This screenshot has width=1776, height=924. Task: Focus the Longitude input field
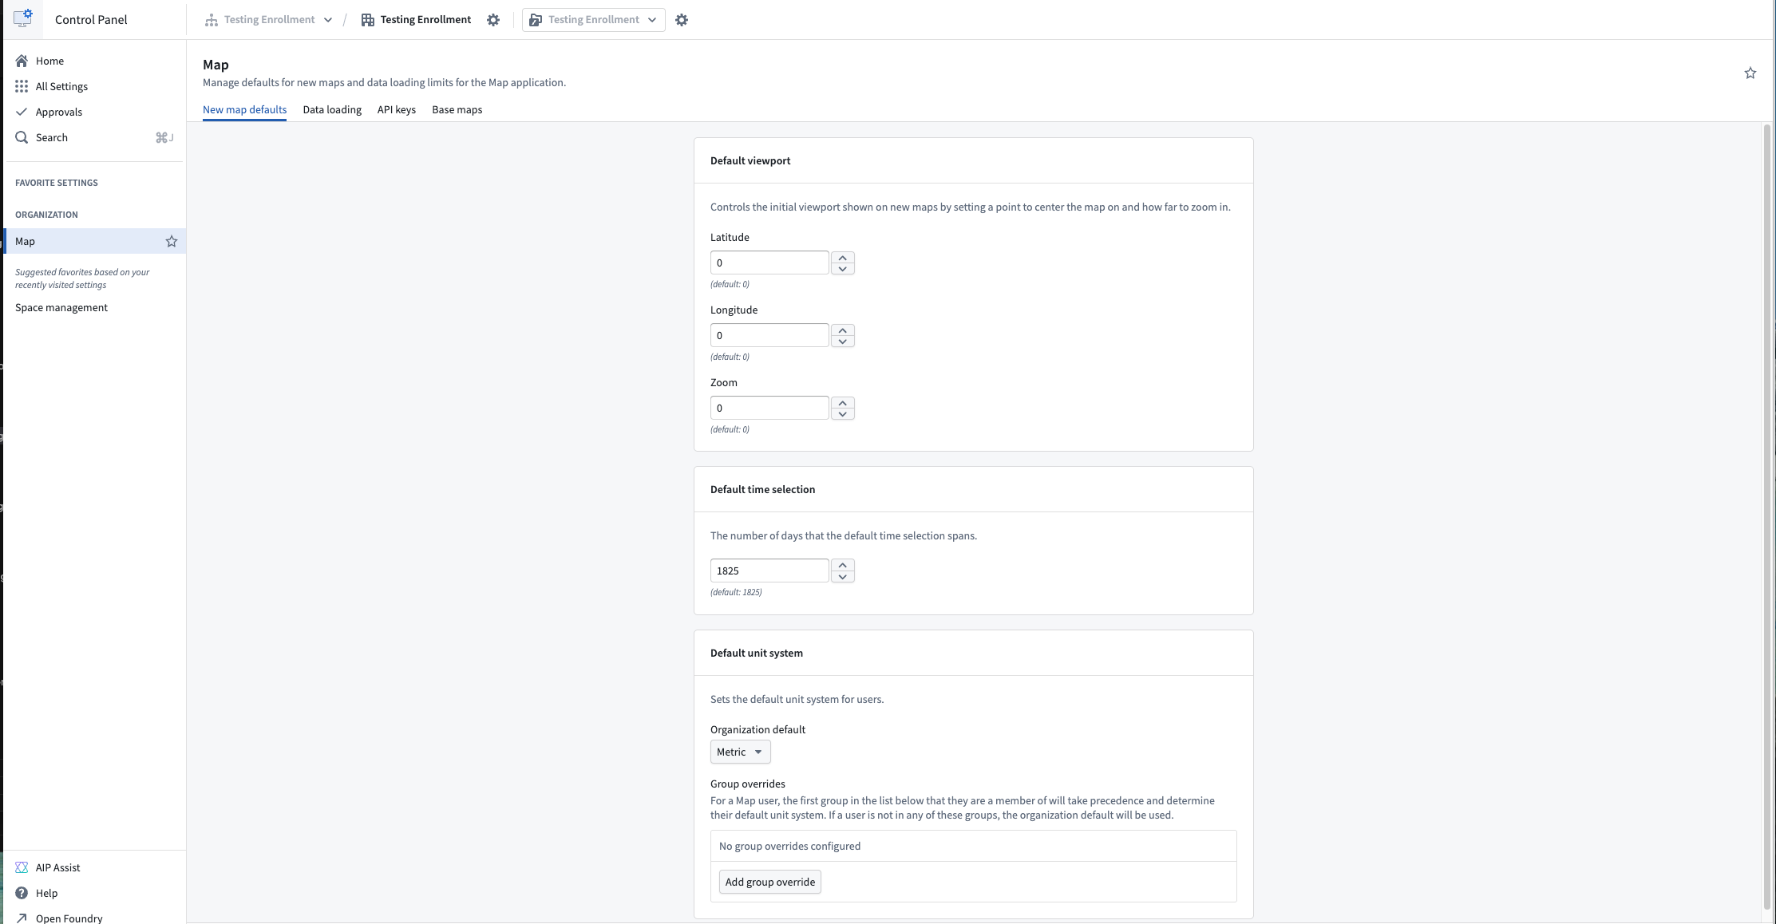(x=769, y=335)
